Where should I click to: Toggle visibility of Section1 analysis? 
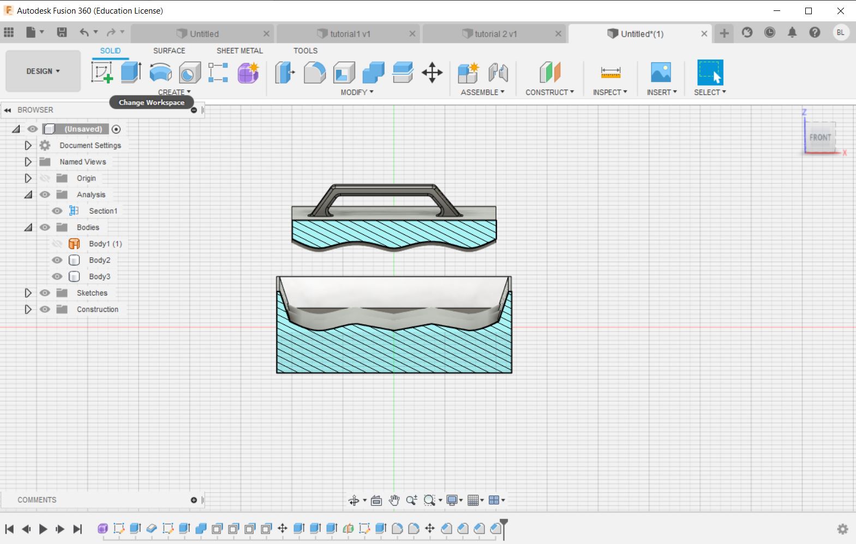(57, 211)
